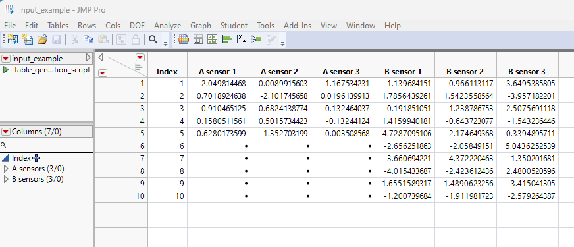Screen dimensions: 574x247
Task: Open the View menu
Action: (328, 26)
